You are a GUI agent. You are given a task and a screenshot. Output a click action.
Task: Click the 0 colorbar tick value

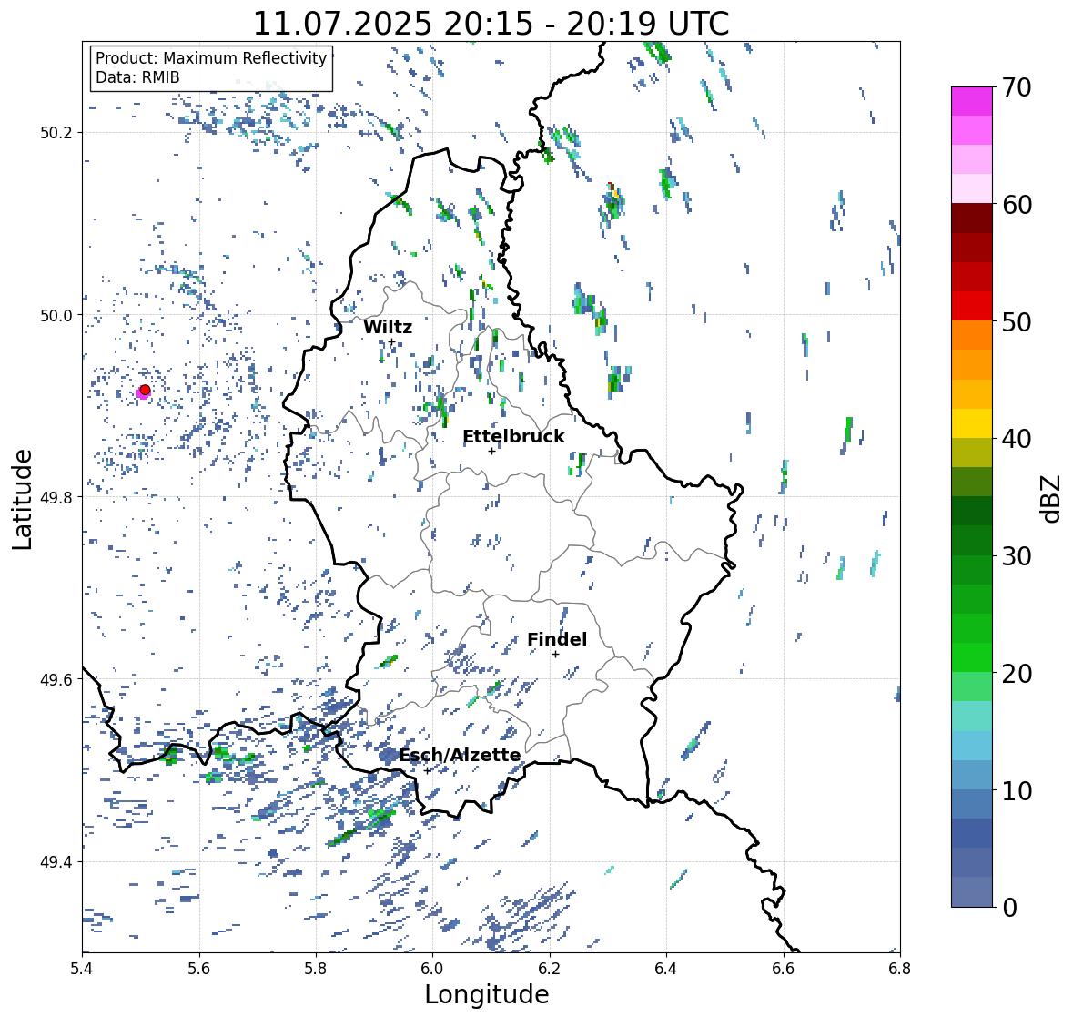(1009, 908)
